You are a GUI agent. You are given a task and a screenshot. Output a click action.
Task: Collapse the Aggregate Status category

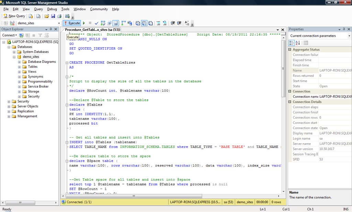tap(290, 50)
